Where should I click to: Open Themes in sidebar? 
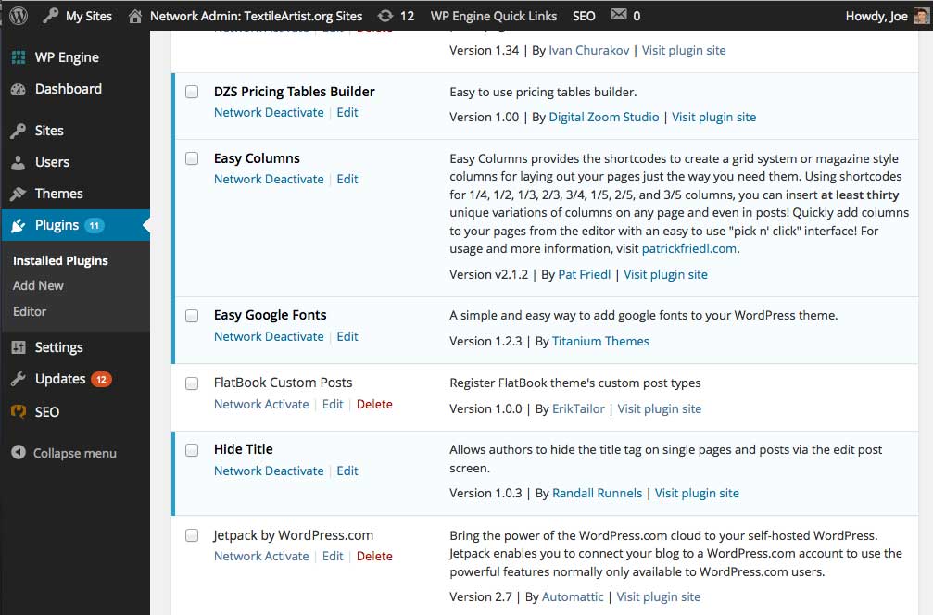click(59, 194)
